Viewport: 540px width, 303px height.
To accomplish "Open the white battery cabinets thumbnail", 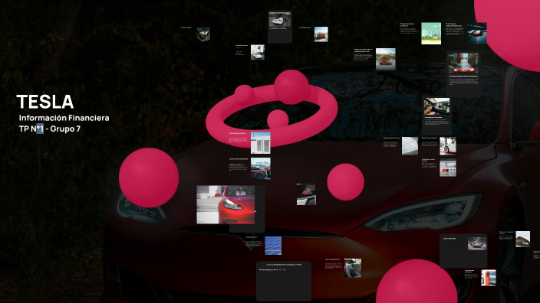I will click(260, 142).
